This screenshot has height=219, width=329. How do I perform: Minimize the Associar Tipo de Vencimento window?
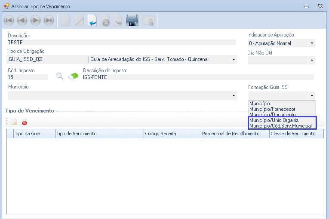click(306, 7)
